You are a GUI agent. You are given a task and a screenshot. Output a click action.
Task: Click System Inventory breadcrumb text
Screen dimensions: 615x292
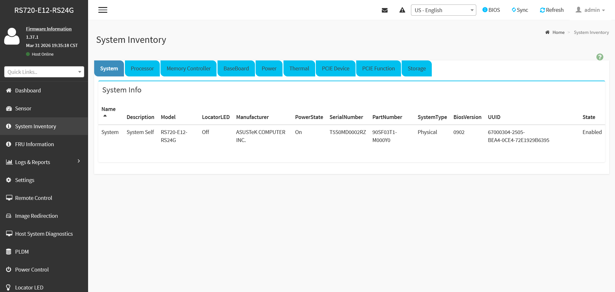click(591, 32)
